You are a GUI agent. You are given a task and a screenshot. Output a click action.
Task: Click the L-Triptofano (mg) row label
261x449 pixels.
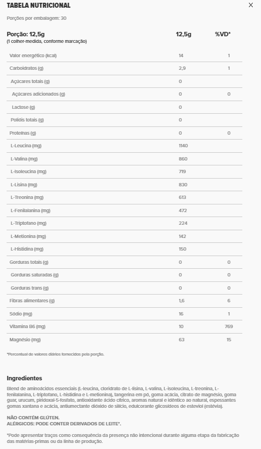pos(29,223)
